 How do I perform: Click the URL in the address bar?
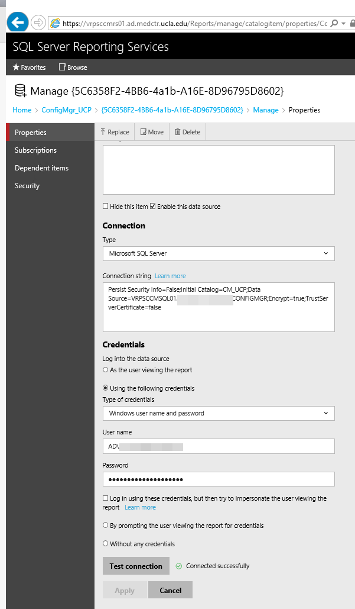[195, 24]
